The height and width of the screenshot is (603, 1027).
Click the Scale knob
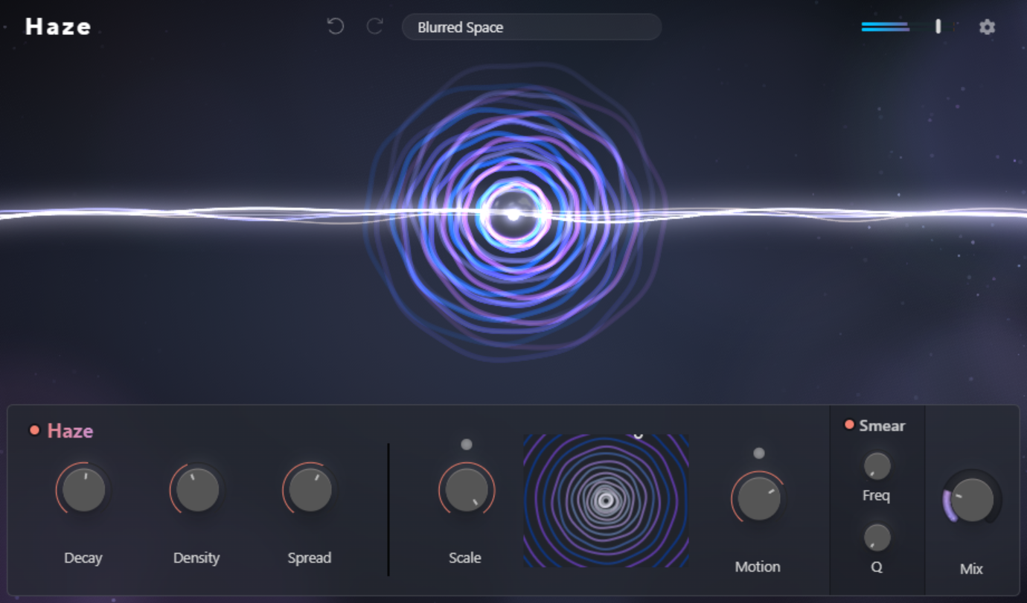coord(467,489)
